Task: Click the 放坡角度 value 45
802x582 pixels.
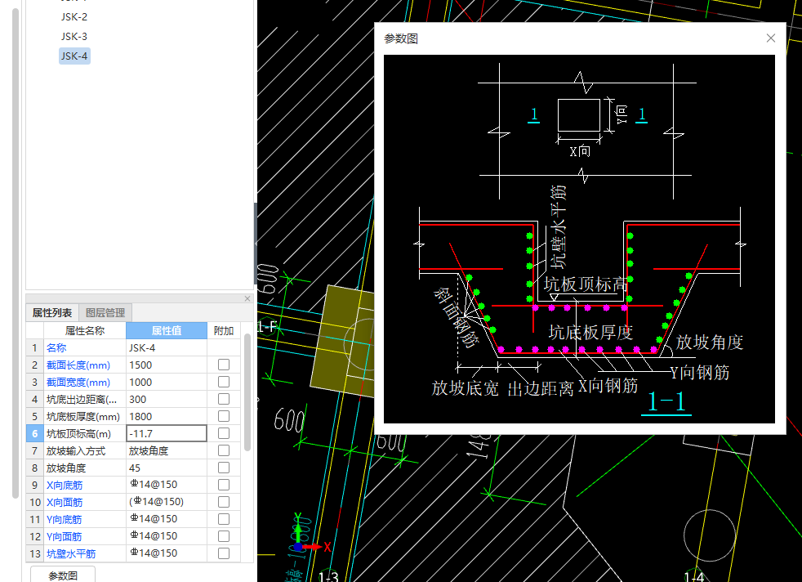Action: point(167,468)
